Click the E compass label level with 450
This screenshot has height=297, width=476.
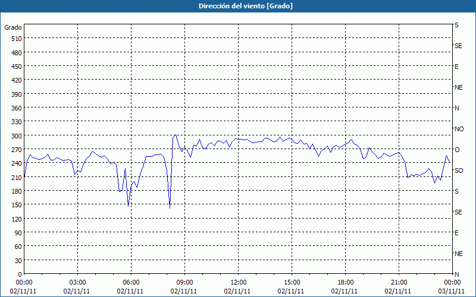click(x=456, y=67)
